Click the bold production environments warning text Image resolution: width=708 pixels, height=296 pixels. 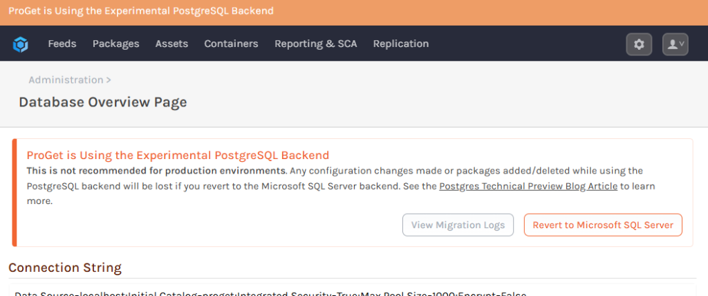[x=156, y=170]
